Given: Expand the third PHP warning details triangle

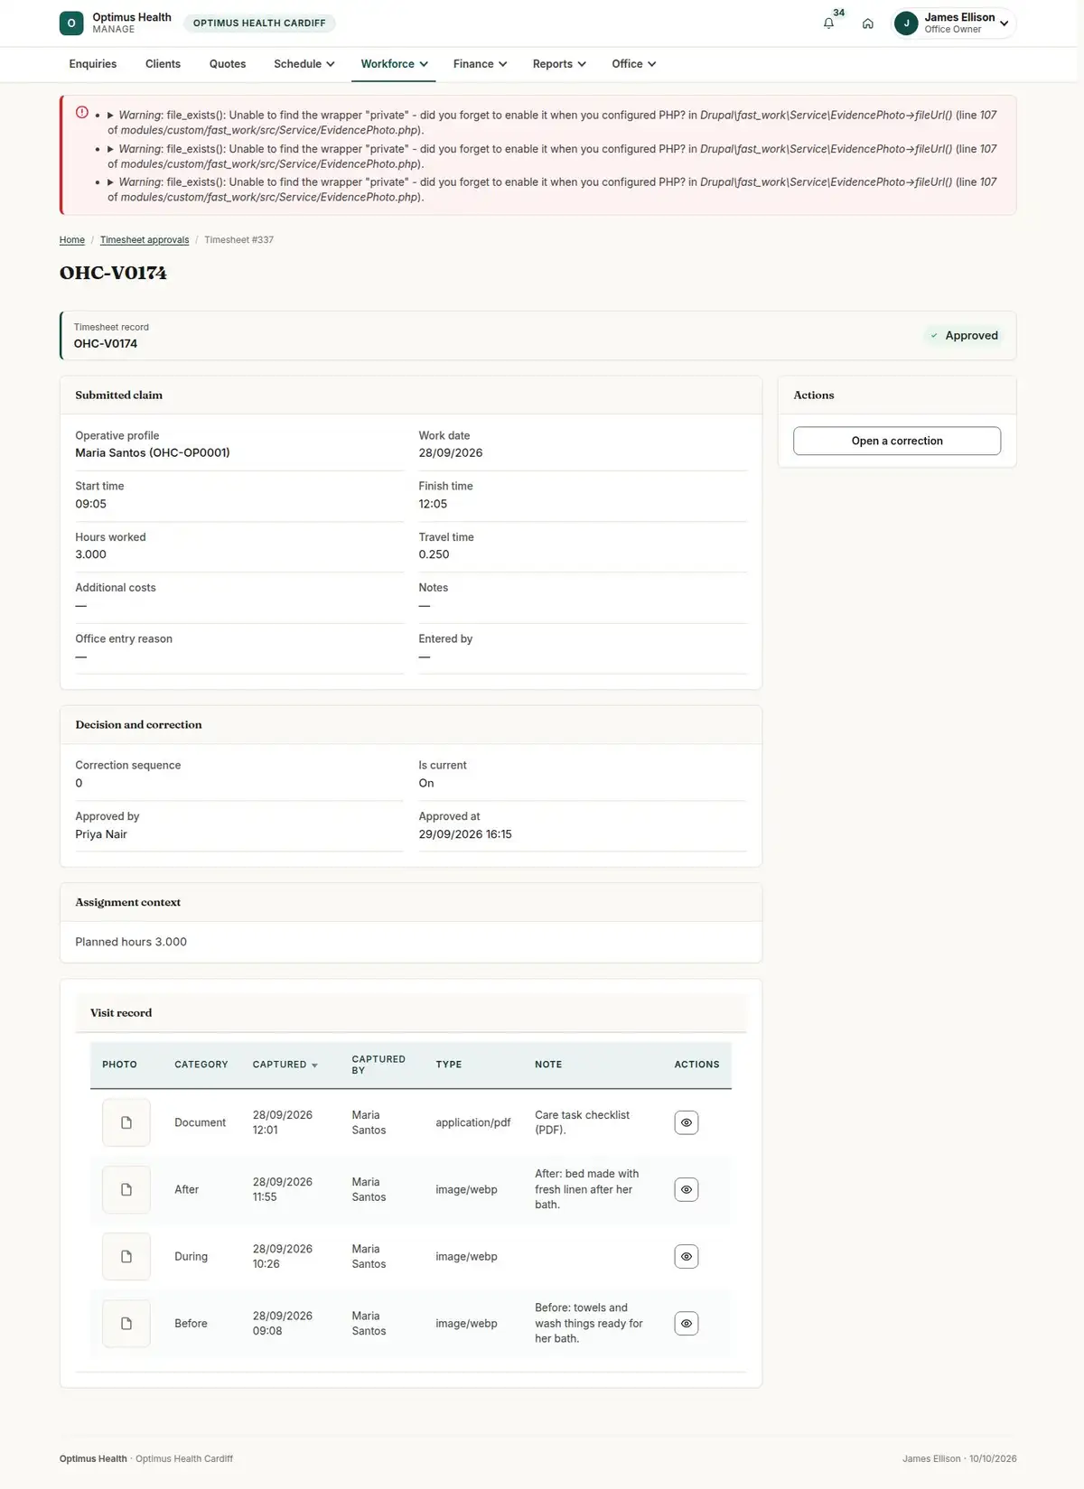Looking at the screenshot, I should (110, 182).
